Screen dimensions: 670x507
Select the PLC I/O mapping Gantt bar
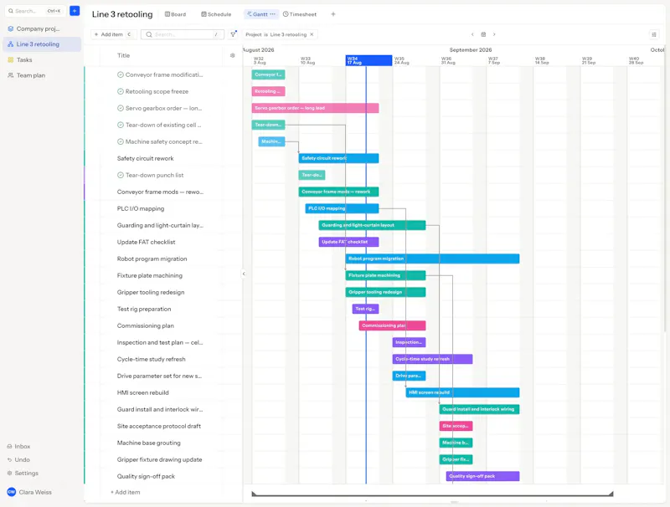pyautogui.click(x=342, y=208)
